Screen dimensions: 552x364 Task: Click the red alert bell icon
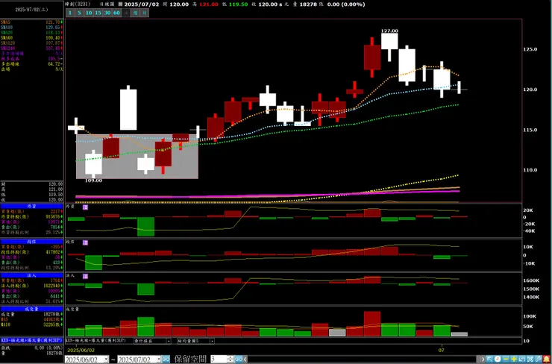click(x=547, y=360)
